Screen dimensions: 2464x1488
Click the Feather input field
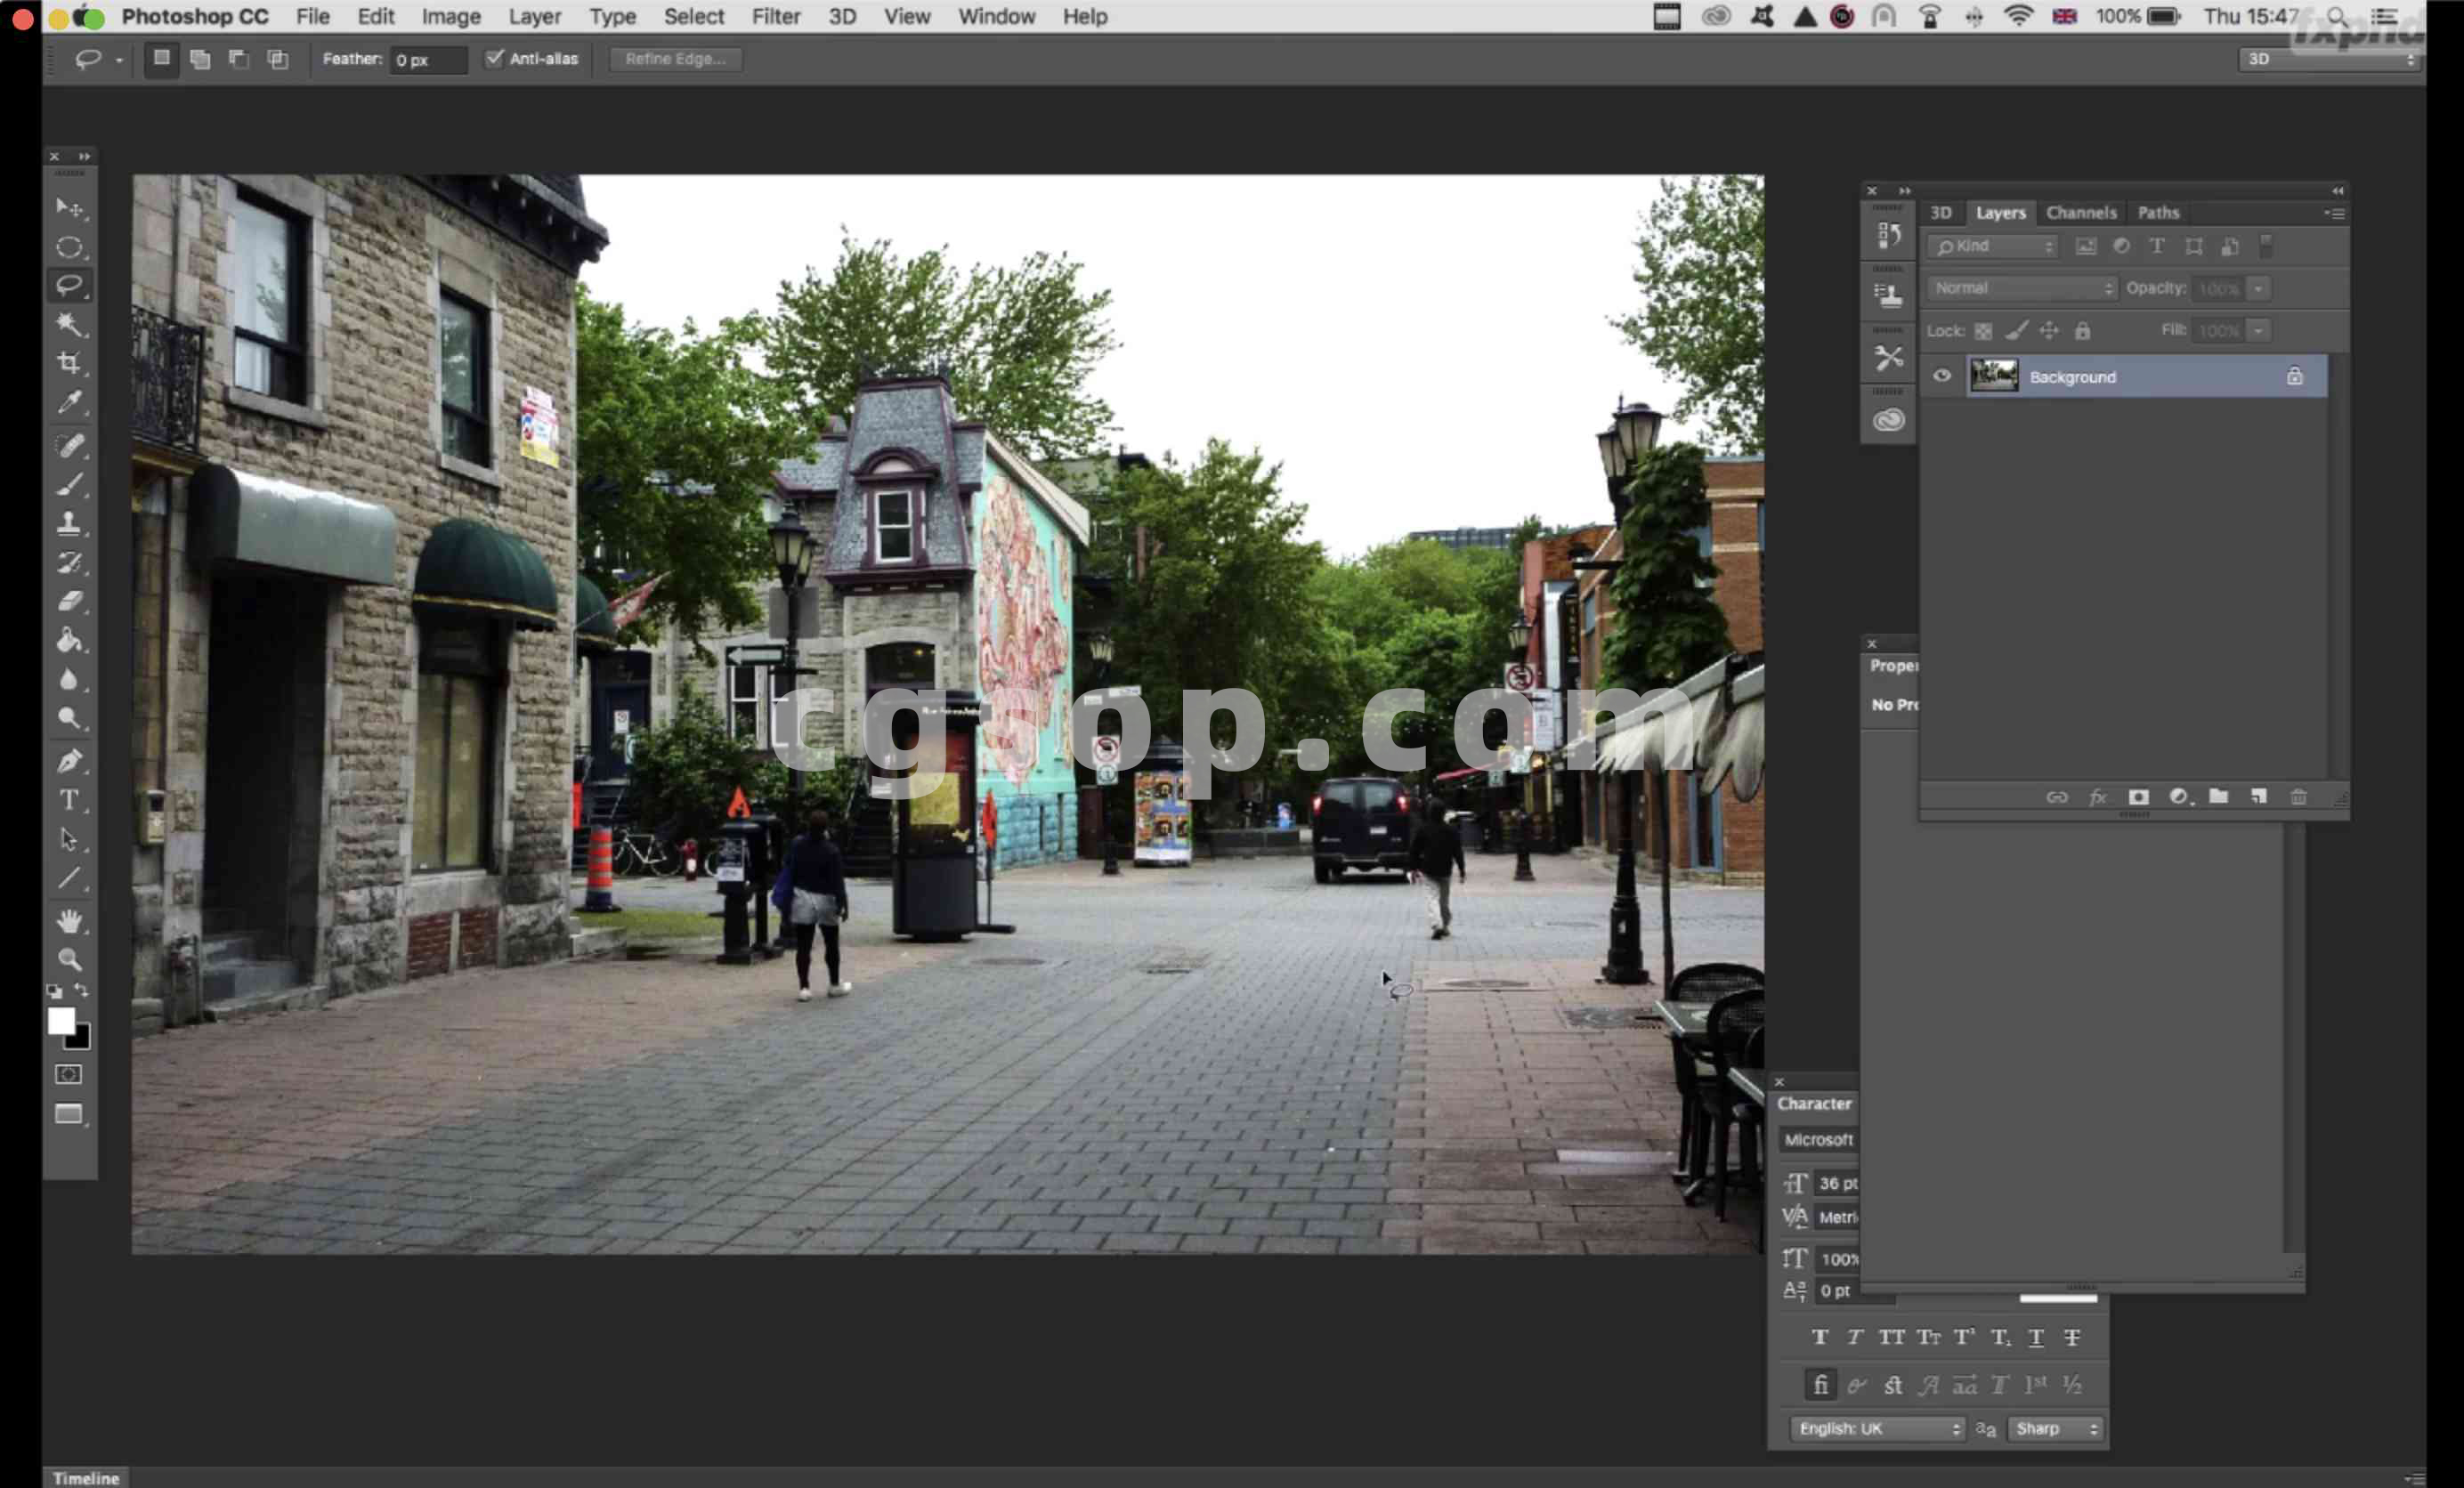pyautogui.click(x=427, y=60)
